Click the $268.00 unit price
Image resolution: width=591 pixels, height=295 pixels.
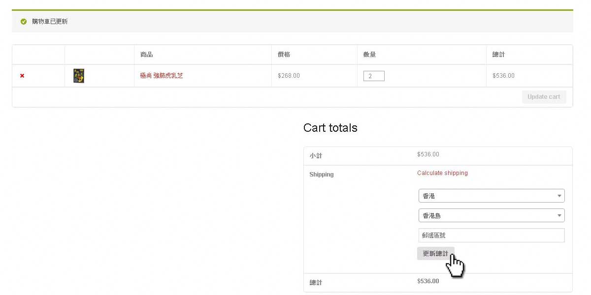tap(289, 76)
